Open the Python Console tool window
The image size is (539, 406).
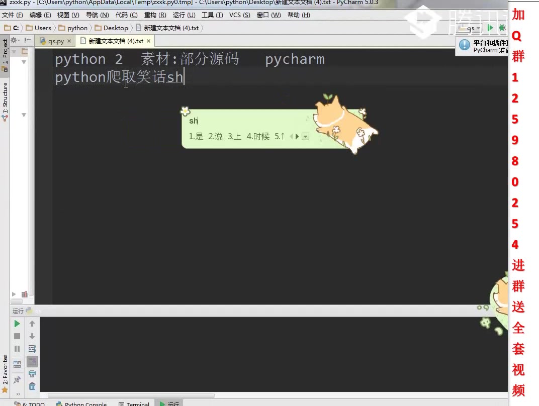[x=85, y=403]
